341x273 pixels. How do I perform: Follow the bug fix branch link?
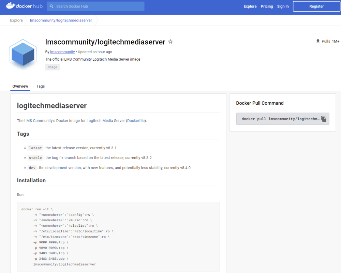click(64, 157)
